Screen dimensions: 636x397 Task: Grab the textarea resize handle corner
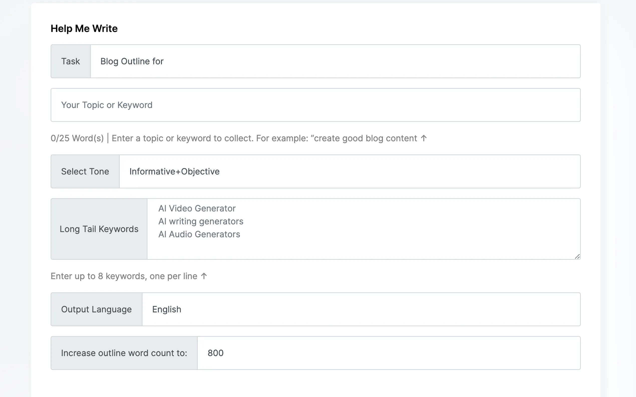click(577, 256)
